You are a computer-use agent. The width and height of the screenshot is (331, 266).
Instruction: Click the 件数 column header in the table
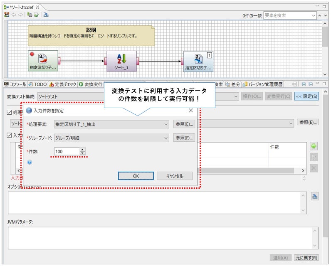pos(287,147)
